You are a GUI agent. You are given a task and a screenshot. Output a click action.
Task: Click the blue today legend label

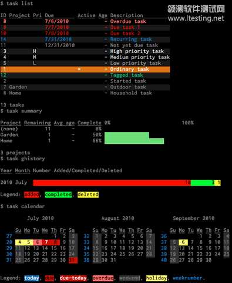point(32,278)
